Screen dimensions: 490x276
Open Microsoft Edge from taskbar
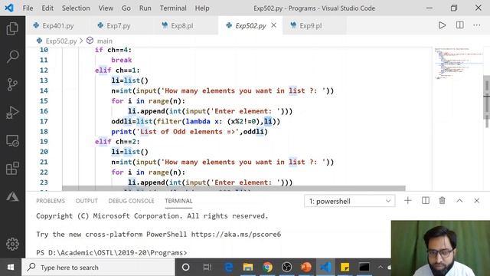229,268
